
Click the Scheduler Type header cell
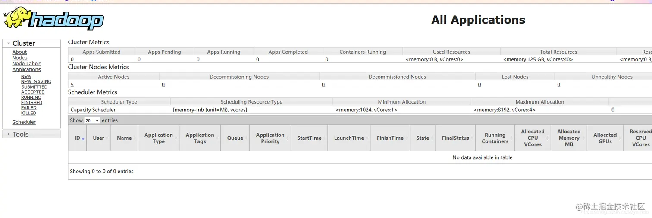[x=119, y=102]
